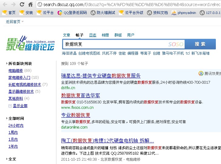
Task: Expand the 全文 section
Action: (x=11, y=159)
